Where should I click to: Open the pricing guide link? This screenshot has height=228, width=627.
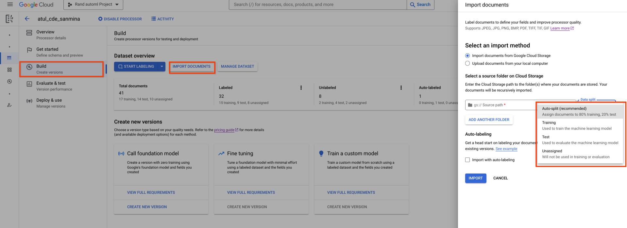pyautogui.click(x=224, y=130)
